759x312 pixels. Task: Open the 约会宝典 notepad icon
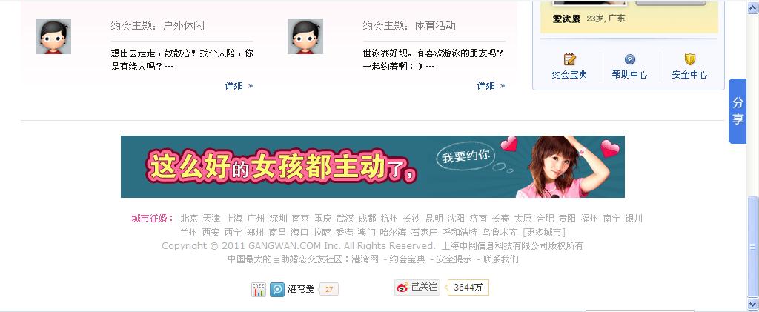click(570, 59)
